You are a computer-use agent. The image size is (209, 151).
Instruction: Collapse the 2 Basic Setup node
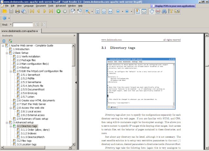(7, 53)
